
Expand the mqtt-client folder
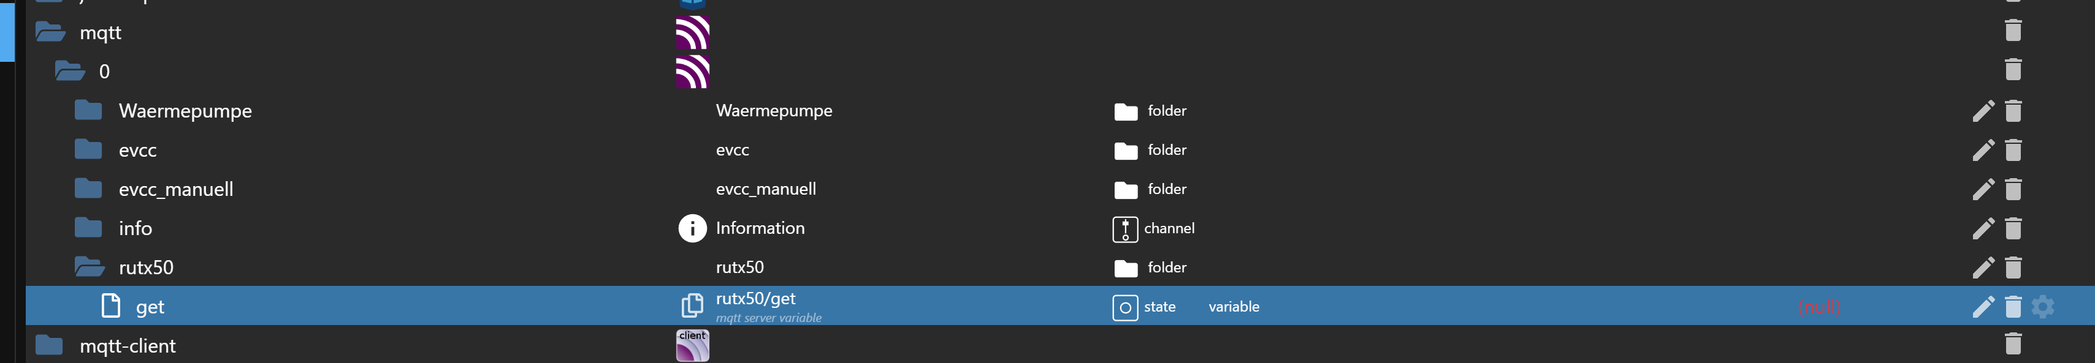[x=50, y=346]
